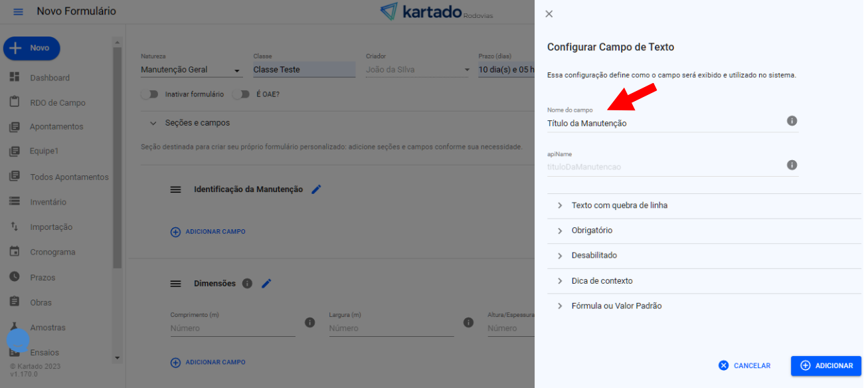864x388 pixels.
Task: Click the Cancelar button
Action: pos(744,365)
